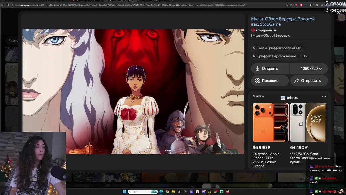Open Discord from taskbar
Image resolution: width=346 pixels, height=195 pixels.
tap(204, 192)
